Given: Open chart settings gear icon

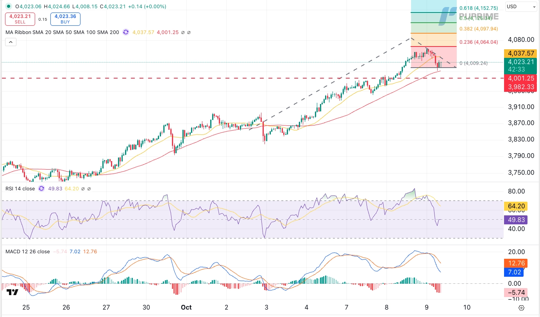Looking at the screenshot, I should pos(521,308).
